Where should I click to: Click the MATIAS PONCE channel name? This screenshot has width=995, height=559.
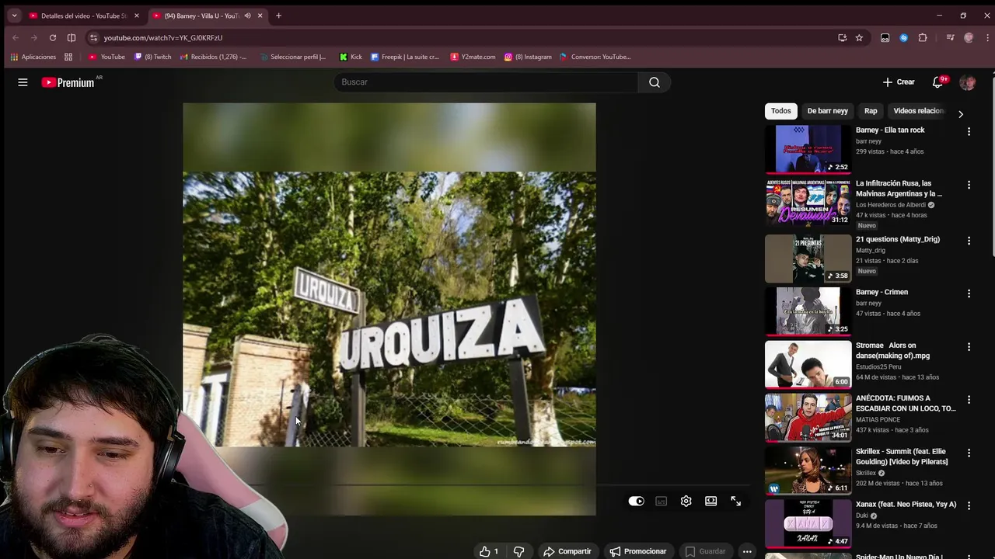click(878, 419)
